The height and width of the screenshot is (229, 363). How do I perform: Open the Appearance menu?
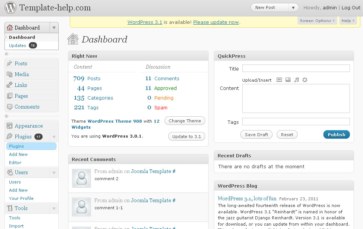[28, 126]
